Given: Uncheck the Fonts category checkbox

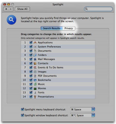Looking at the screenshot, I should pyautogui.click(x=31, y=92).
